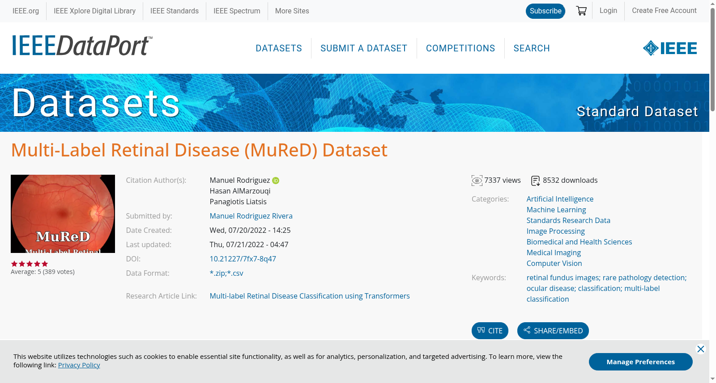This screenshot has width=716, height=383.
Task: Click the 8532 downloads count
Action: pyautogui.click(x=570, y=180)
